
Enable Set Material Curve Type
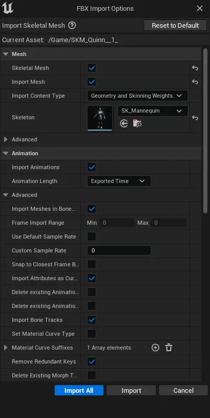[x=92, y=334]
